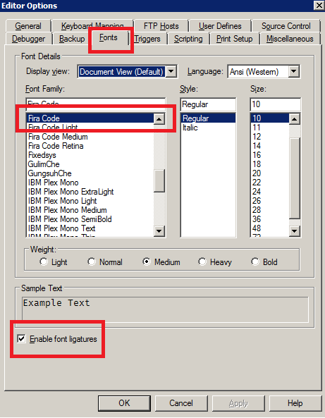Image resolution: width=325 pixels, height=418 pixels.
Task: Click size list scroll down arrow
Action: pos(295,231)
